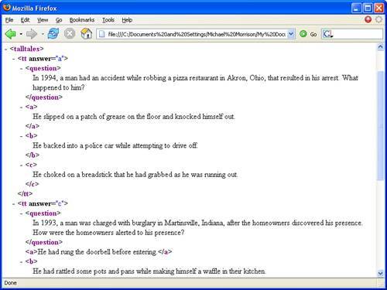Click the green Go button icon

point(303,34)
